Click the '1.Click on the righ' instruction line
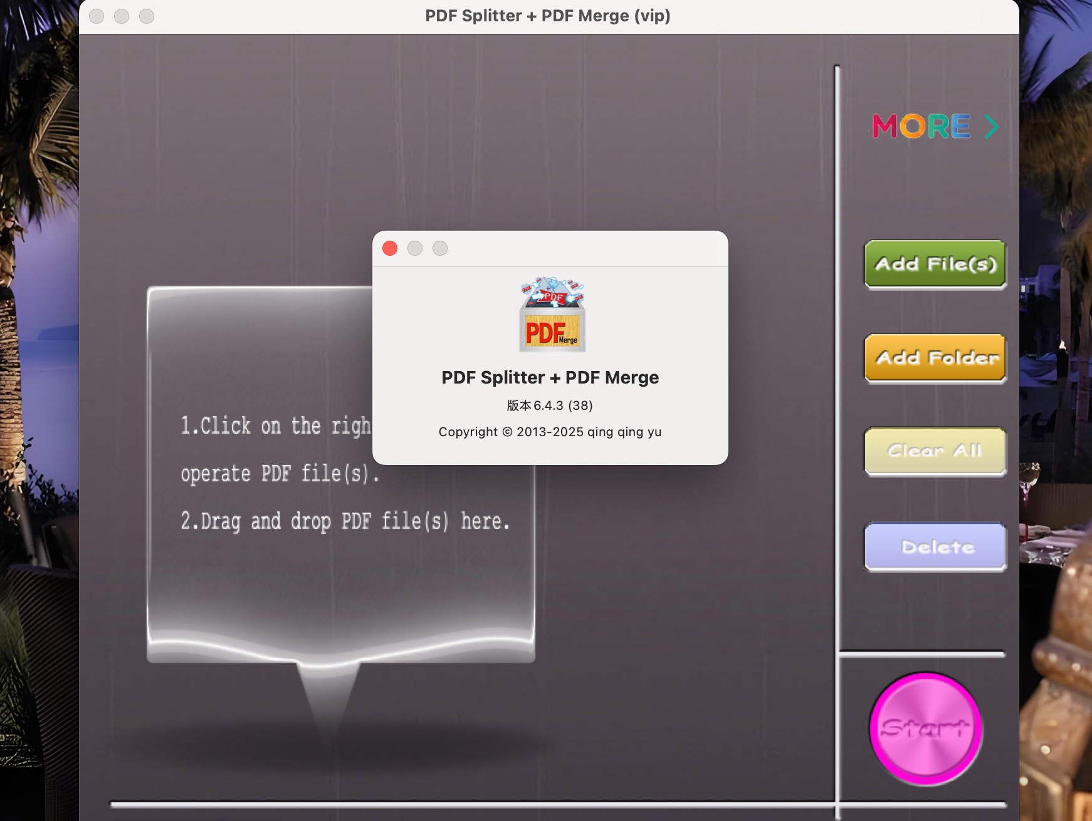This screenshot has height=821, width=1092. pos(276,426)
